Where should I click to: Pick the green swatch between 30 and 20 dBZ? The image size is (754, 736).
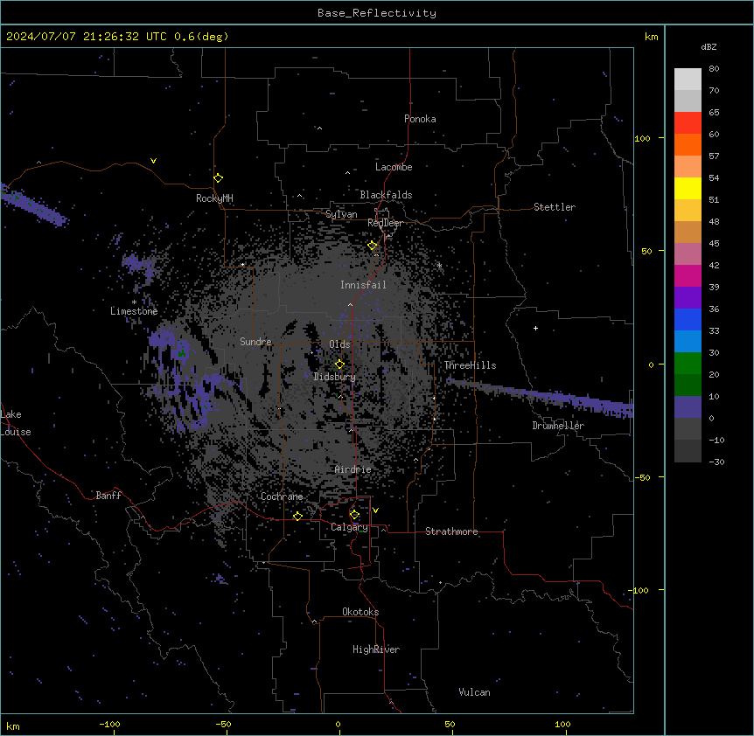pos(688,364)
